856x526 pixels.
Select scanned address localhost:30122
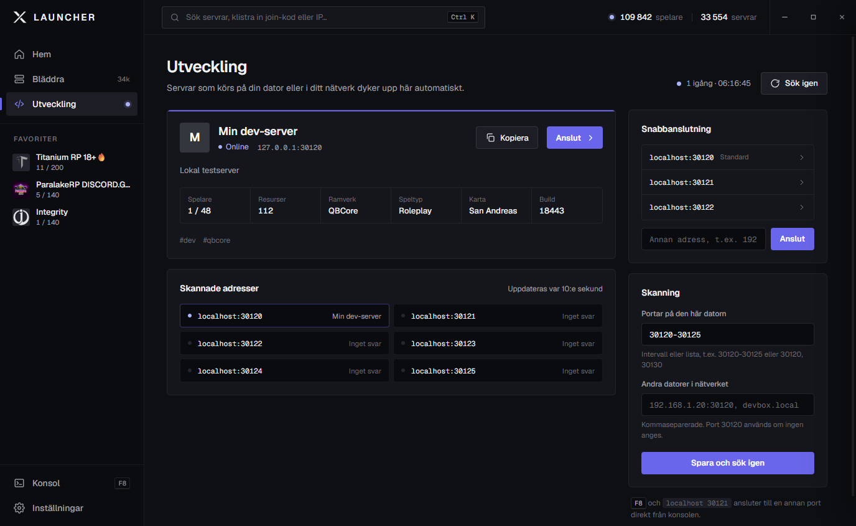[x=284, y=343]
